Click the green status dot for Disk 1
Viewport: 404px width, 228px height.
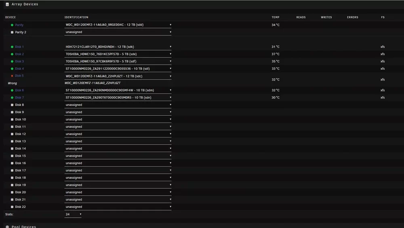tap(12, 47)
